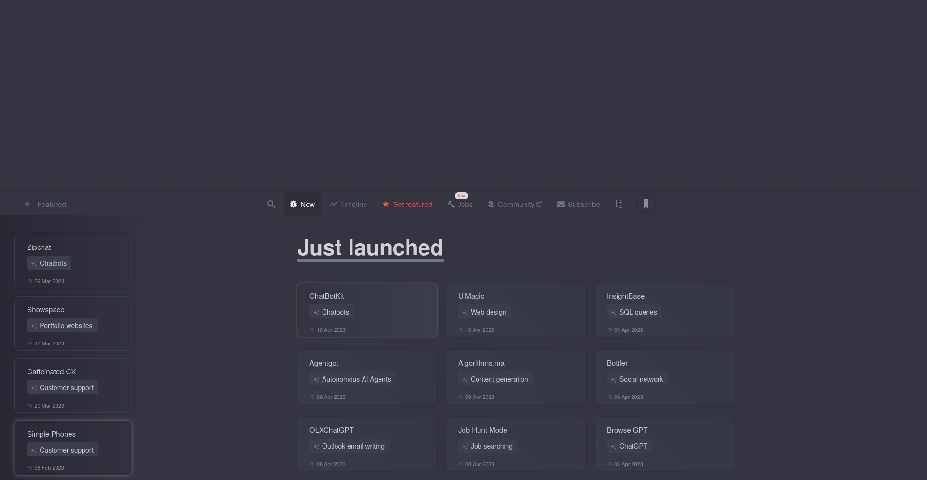
Task: Select the New tab
Action: (x=302, y=204)
